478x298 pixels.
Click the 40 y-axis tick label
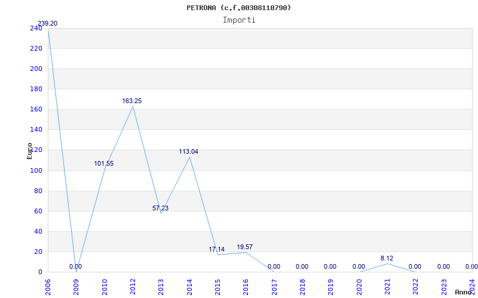[38, 232]
